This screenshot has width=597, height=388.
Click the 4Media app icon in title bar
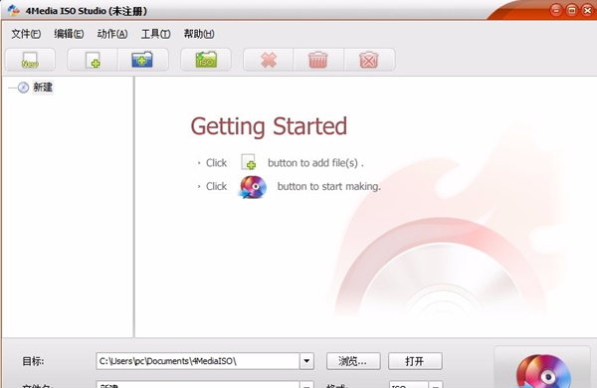tap(13, 10)
